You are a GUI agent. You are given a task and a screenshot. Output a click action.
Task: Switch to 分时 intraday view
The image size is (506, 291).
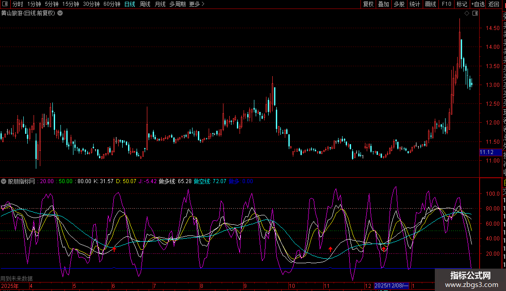(17, 4)
